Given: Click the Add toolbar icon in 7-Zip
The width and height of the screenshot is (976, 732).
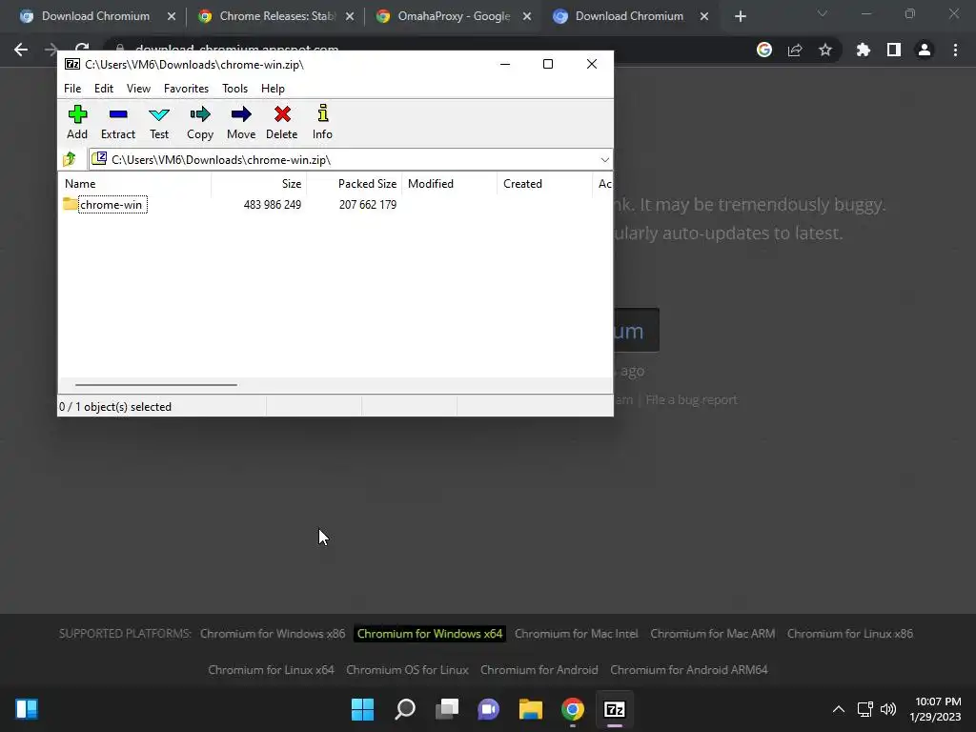Looking at the screenshot, I should click(77, 122).
